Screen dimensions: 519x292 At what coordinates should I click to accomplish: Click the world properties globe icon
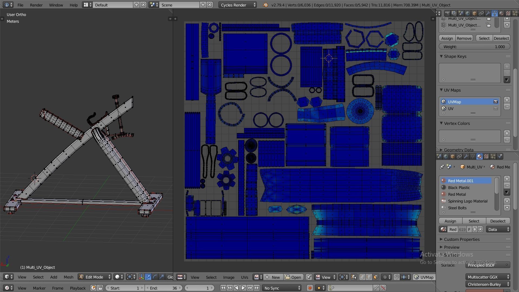[x=468, y=13]
